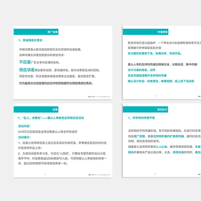Click the large teal text 而应该是

[x=27, y=70]
